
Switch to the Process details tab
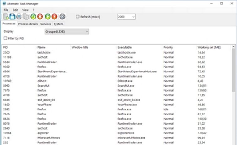point(28,24)
